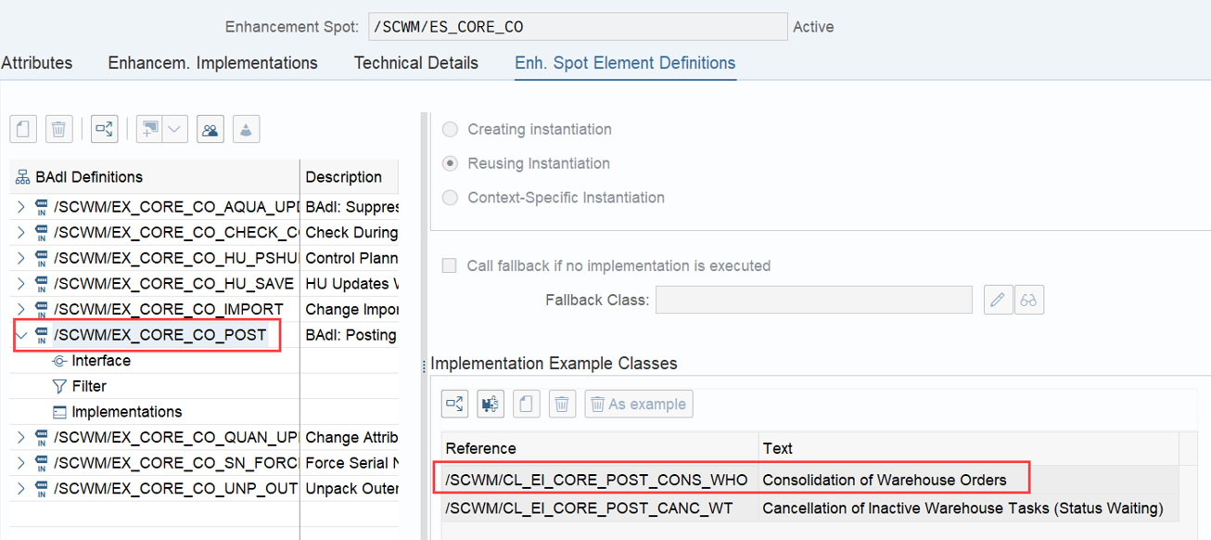Click the single person icon in BAdI toolbar
Image resolution: width=1211 pixels, height=540 pixels.
(246, 130)
